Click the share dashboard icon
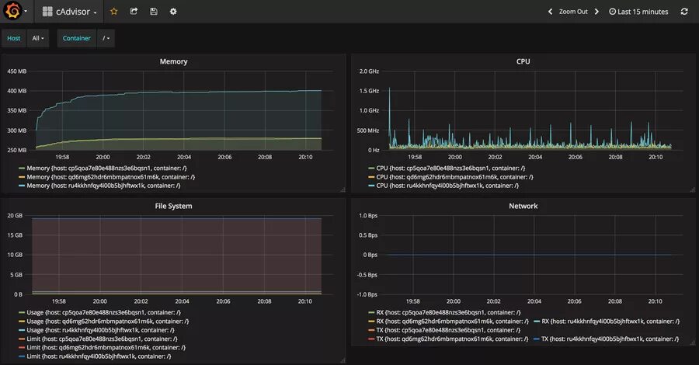Image resolution: width=699 pixels, height=365 pixels. click(x=134, y=12)
